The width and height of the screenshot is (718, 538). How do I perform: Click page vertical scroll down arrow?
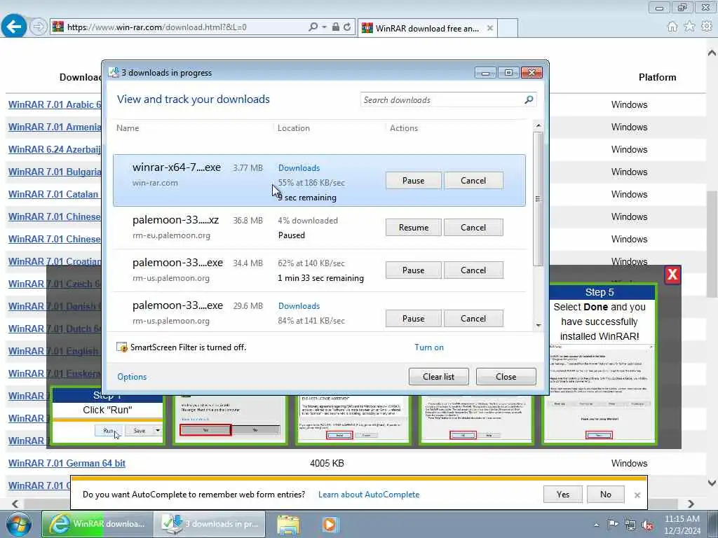click(712, 483)
